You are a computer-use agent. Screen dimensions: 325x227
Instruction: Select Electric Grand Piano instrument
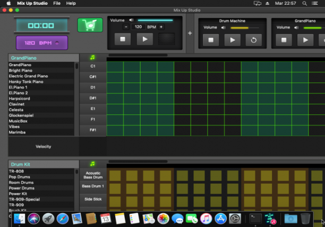[x=41, y=76]
